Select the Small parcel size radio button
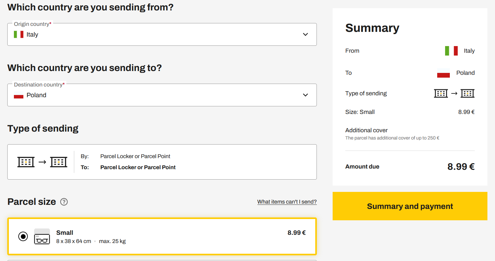495x261 pixels. [x=23, y=236]
